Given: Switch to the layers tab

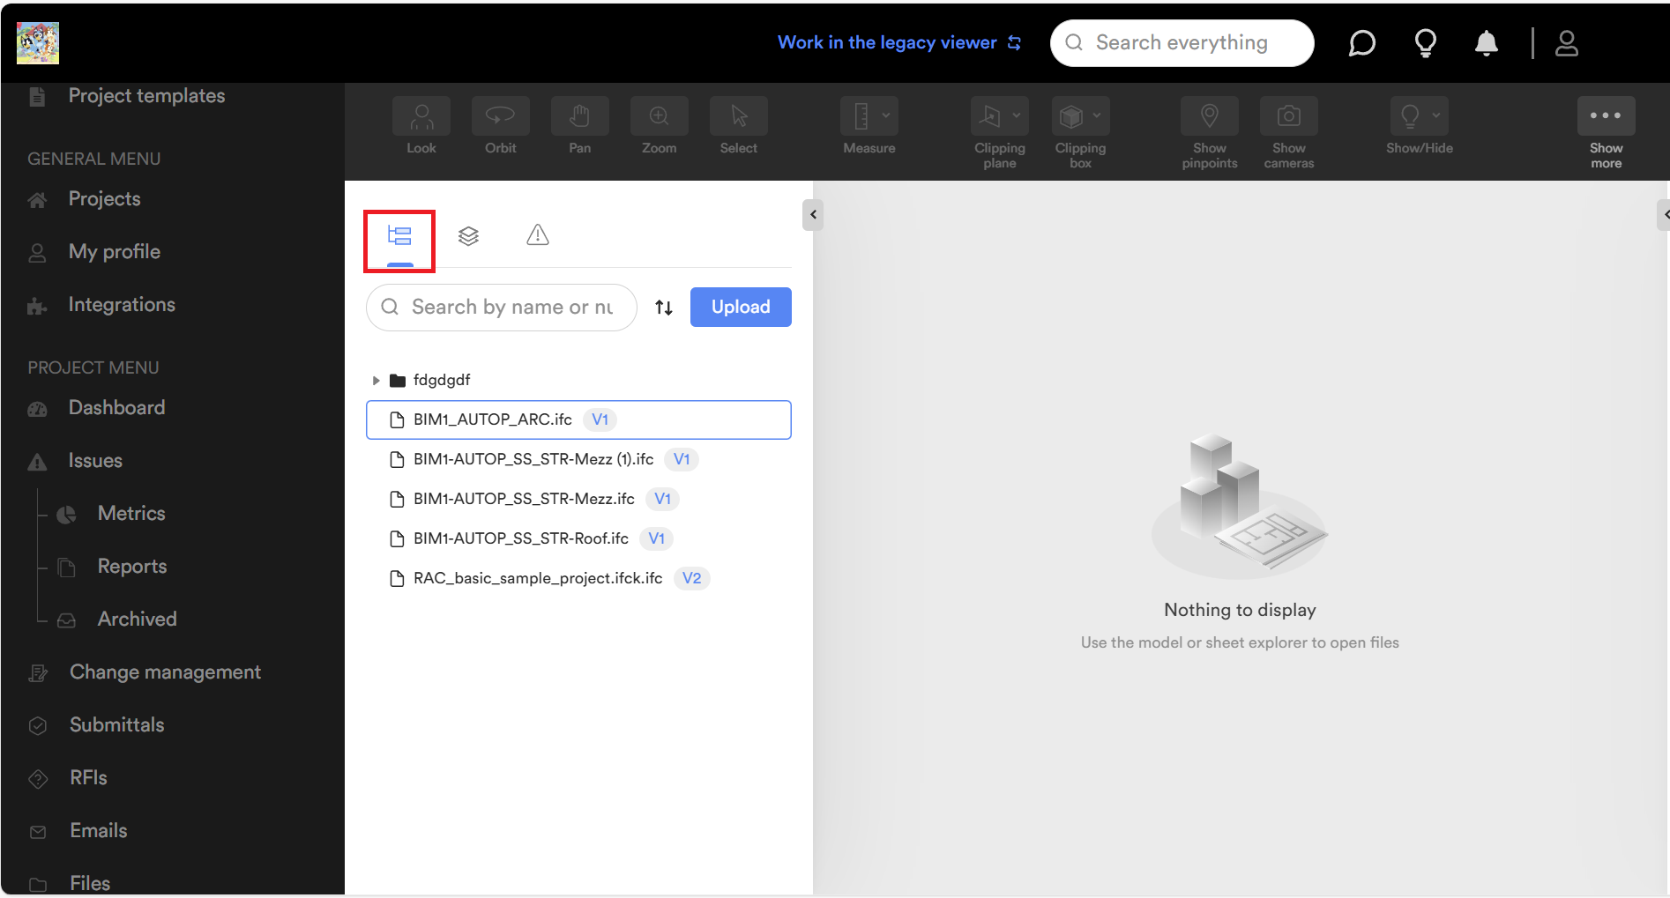Looking at the screenshot, I should 468,236.
